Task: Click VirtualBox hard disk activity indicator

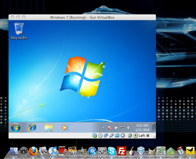Action: point(95,136)
